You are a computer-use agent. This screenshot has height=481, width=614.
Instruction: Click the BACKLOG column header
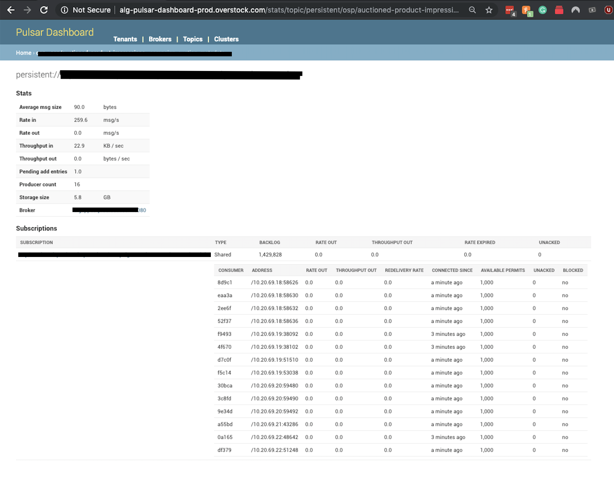coord(270,242)
